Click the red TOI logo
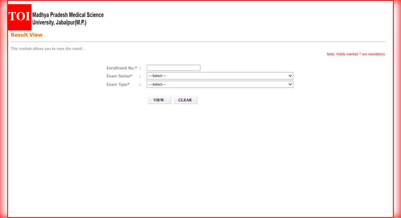Viewport: 401px width, 218px height. pyautogui.click(x=20, y=17)
